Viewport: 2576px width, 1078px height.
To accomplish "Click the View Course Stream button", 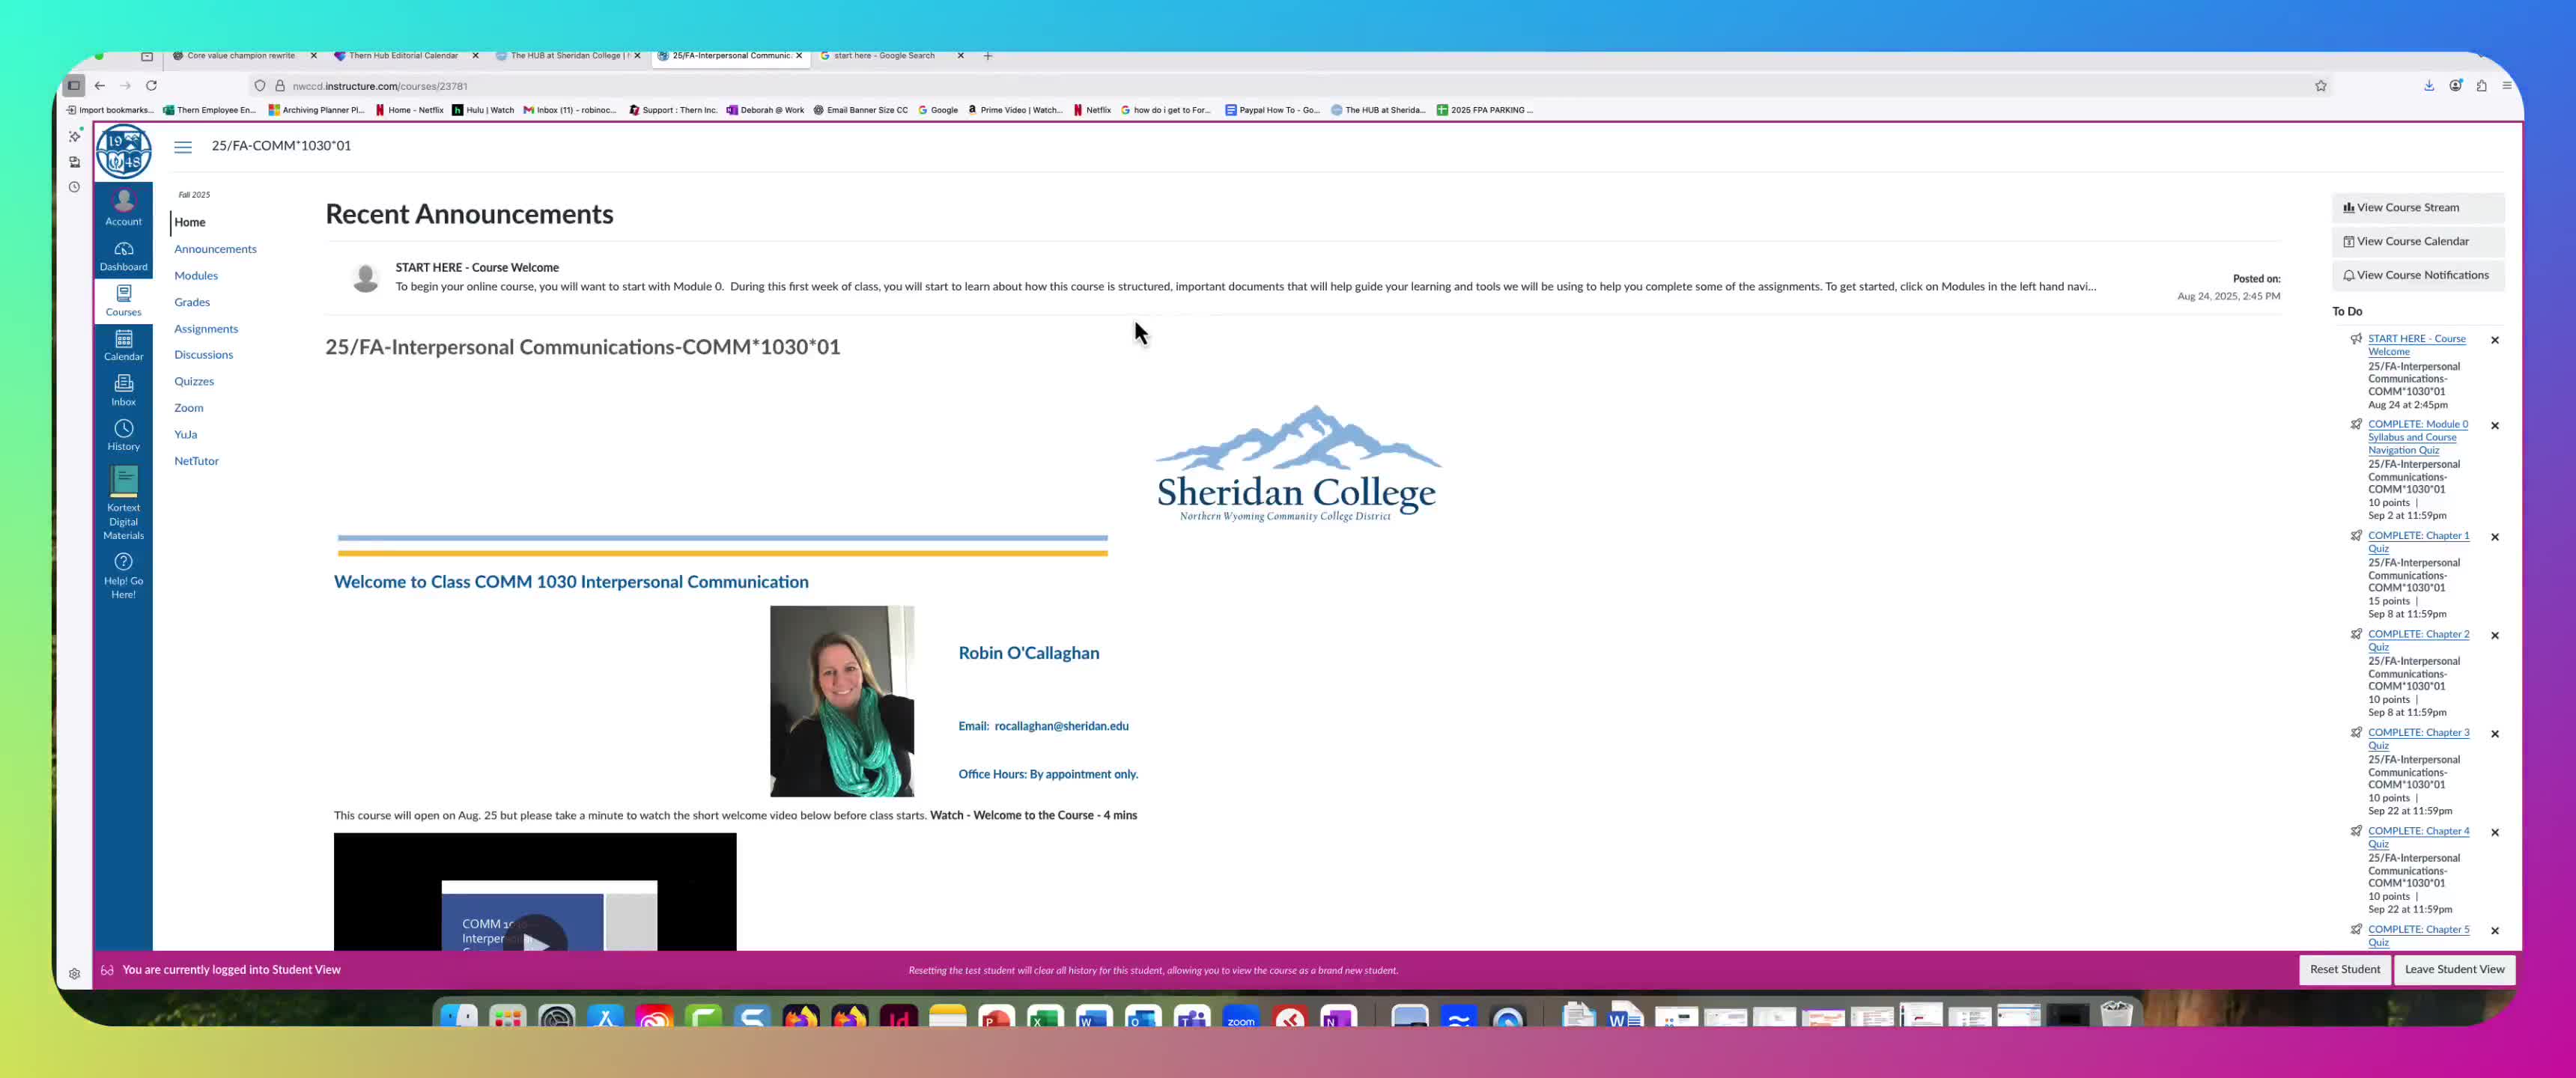I will click(2417, 207).
